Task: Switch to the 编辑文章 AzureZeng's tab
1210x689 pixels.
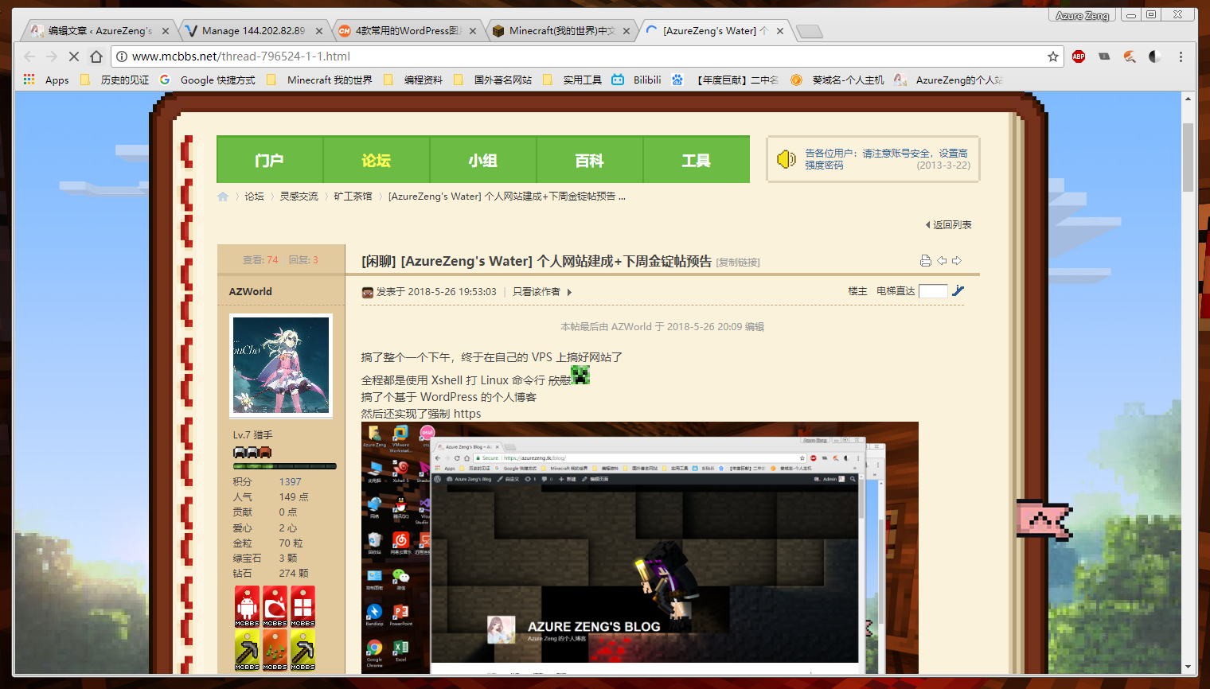Action: click(99, 31)
